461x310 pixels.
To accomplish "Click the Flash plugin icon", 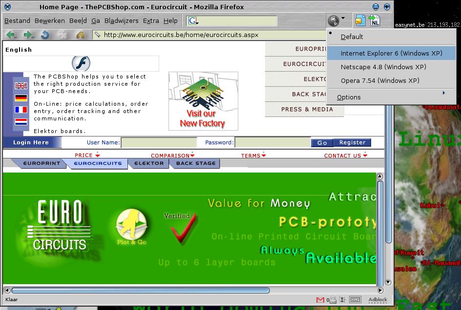I will (81, 63).
